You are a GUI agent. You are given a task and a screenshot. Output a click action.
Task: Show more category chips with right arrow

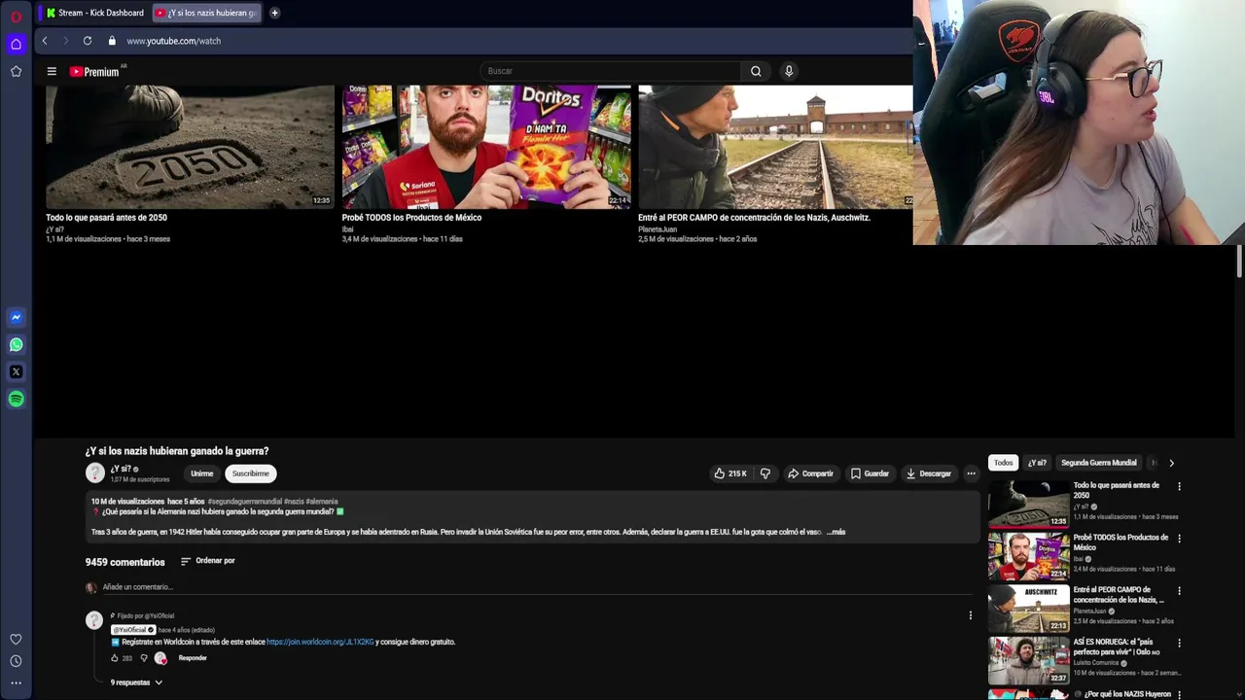(x=1171, y=463)
